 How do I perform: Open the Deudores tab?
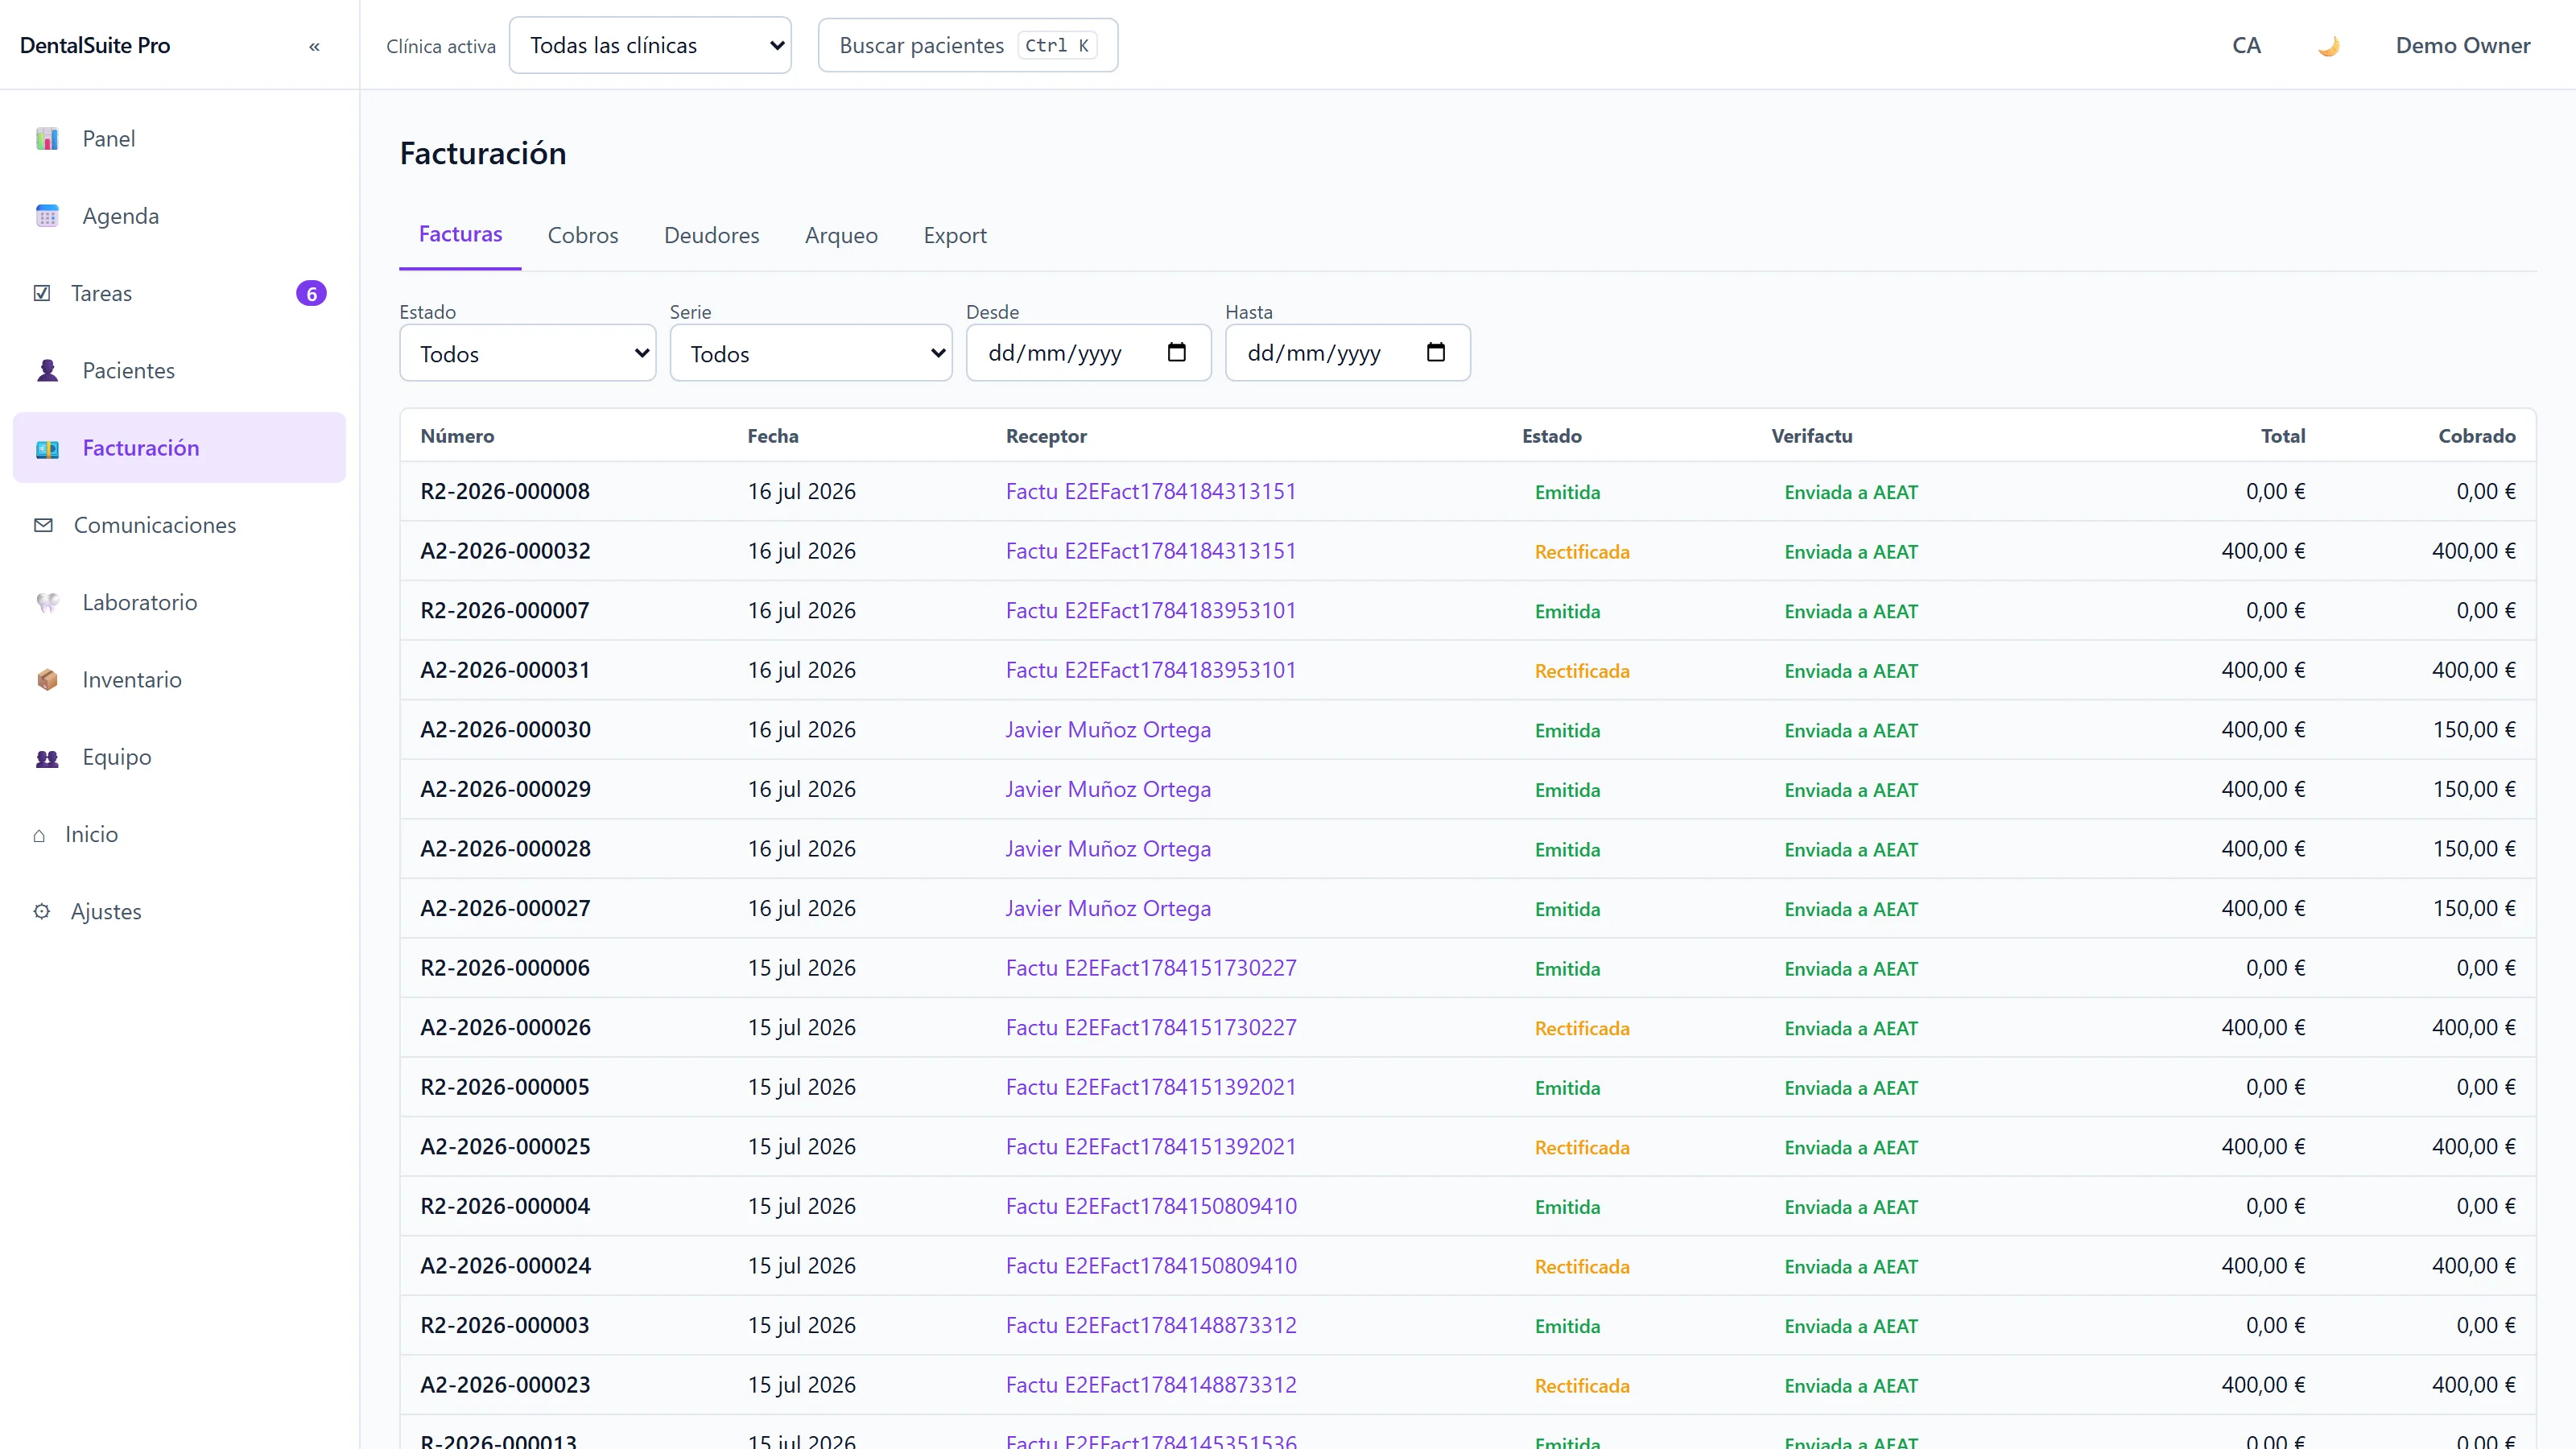click(711, 235)
